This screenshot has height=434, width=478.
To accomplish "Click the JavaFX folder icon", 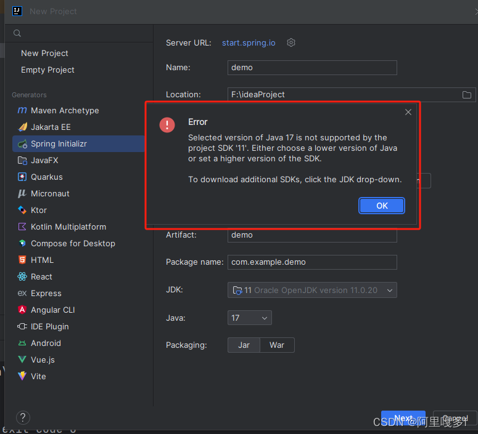I will click(22, 161).
